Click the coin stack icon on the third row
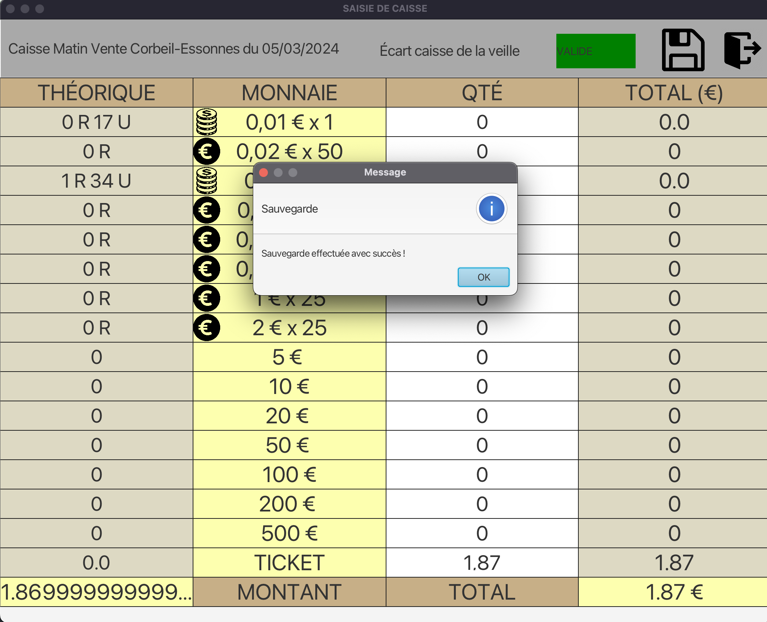 pyautogui.click(x=206, y=181)
